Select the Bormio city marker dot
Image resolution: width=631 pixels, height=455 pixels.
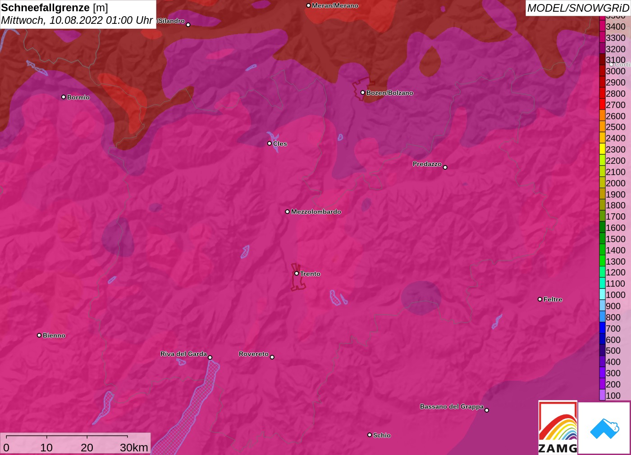64,97
